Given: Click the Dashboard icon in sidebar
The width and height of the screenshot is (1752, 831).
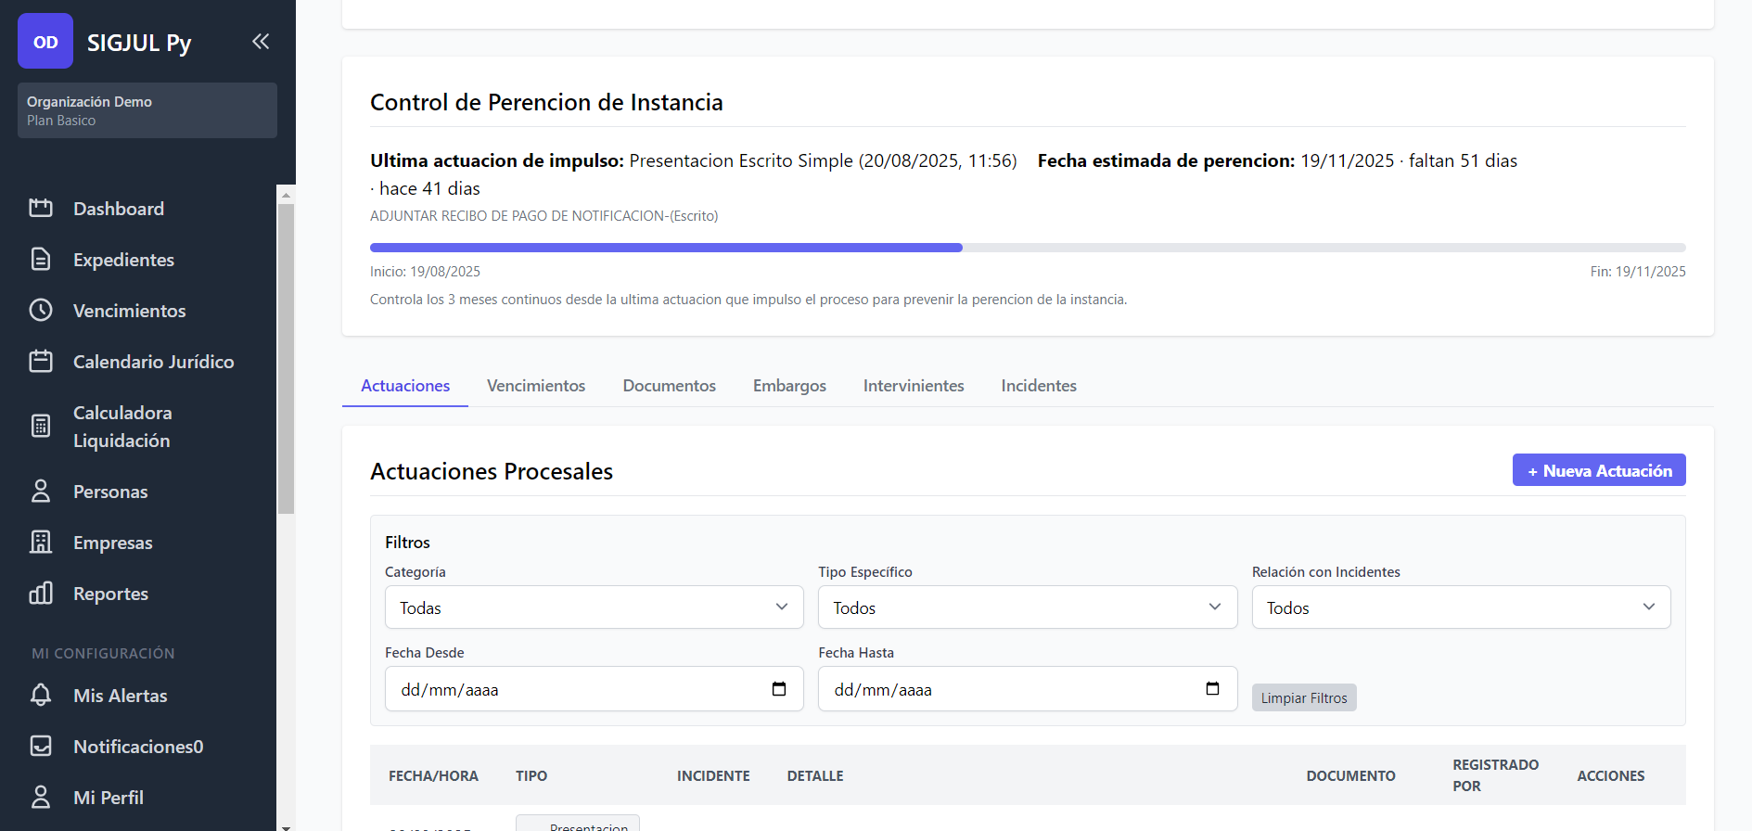Looking at the screenshot, I should point(41,209).
